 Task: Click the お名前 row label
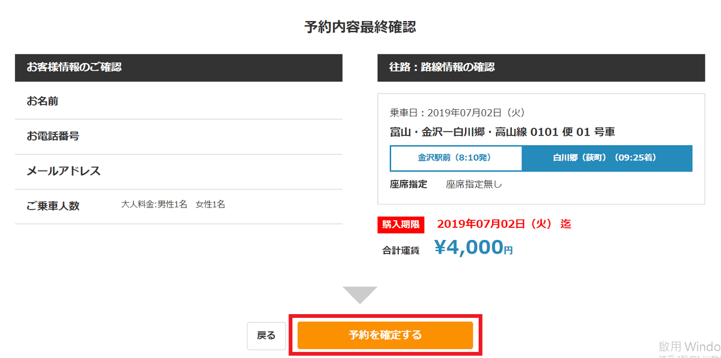pyautogui.click(x=43, y=101)
